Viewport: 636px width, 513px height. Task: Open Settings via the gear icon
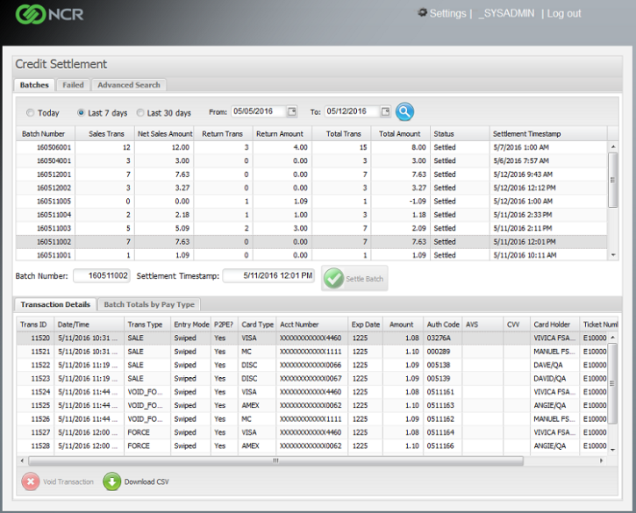click(x=423, y=13)
